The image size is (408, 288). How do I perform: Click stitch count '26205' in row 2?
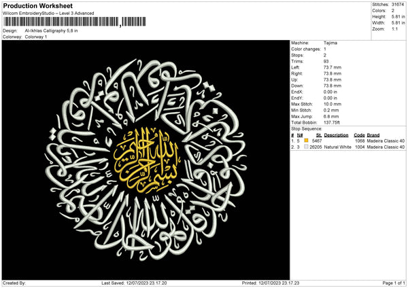point(316,147)
